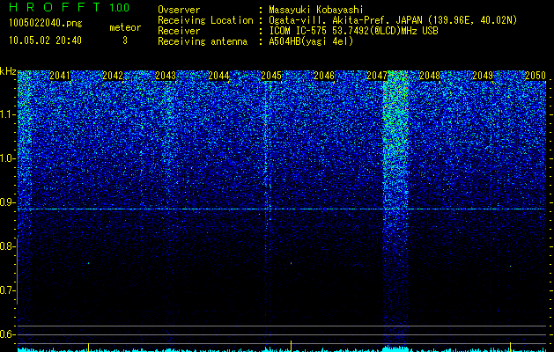Screen dimensions: 554x352
Task: Click the 0.6 kHz axis label
Action: (6, 334)
